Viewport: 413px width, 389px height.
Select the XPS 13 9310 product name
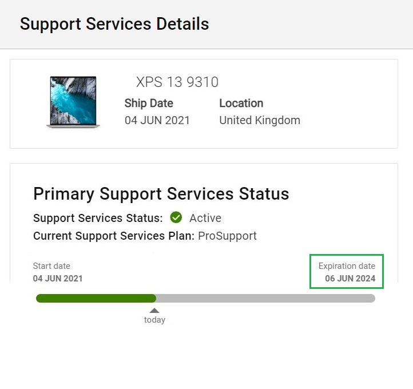pyautogui.click(x=177, y=82)
